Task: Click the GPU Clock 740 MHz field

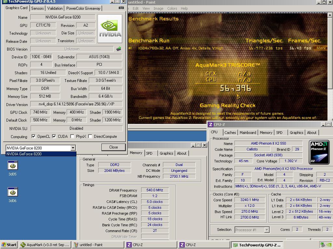Action: 40,112
